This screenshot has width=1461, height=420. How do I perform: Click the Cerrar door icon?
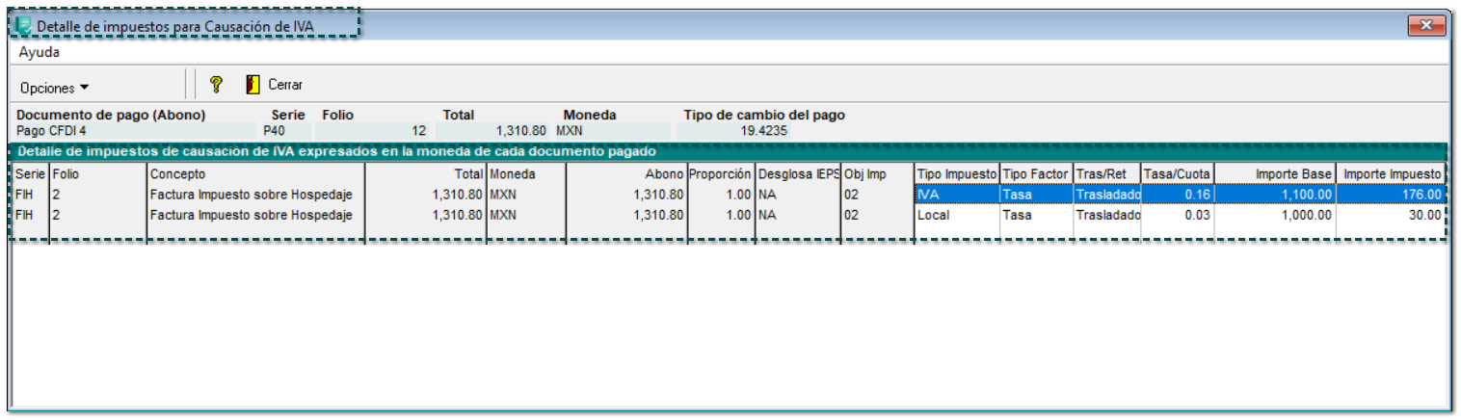[253, 85]
